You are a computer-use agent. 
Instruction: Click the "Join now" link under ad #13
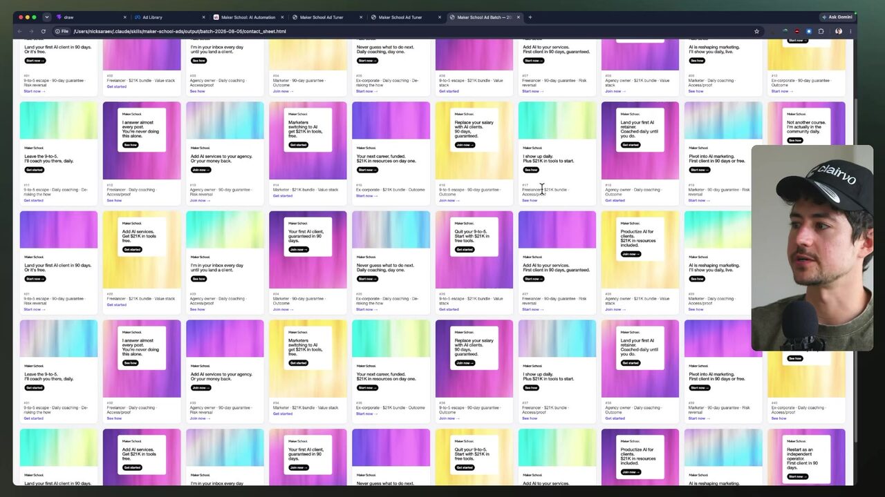(x=200, y=200)
